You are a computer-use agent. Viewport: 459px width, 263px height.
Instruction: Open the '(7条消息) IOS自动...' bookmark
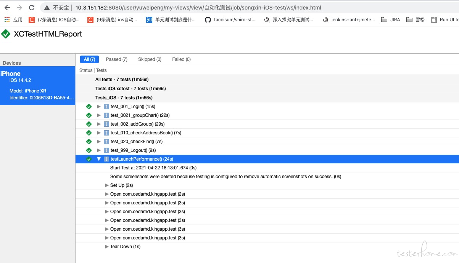pos(54,19)
